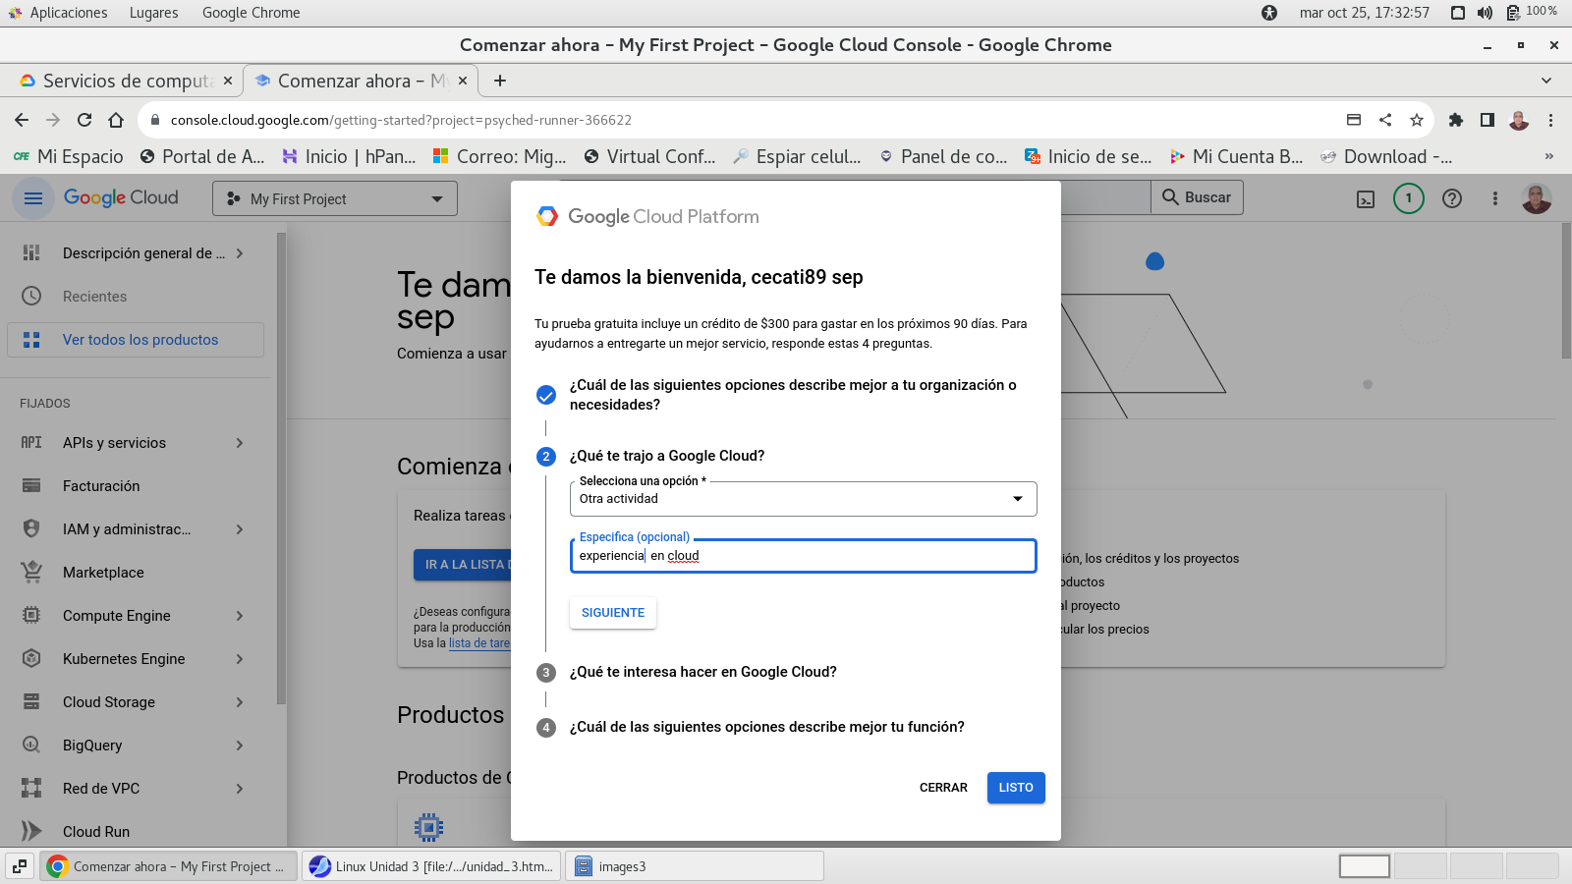The image size is (1572, 884).
Task: Bookmark this page with star icon
Action: pos(1416,120)
